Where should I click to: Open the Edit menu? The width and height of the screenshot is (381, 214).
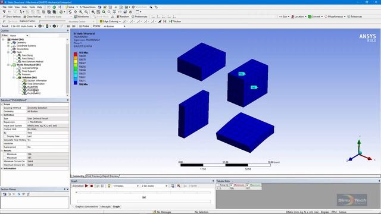point(11,7)
